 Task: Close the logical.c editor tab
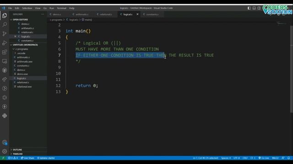(x=137, y=14)
